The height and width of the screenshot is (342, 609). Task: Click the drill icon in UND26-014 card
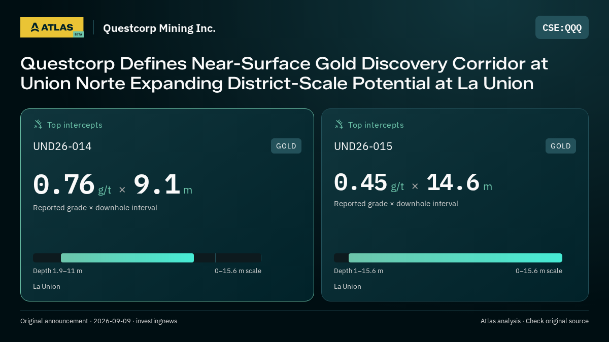tap(38, 124)
